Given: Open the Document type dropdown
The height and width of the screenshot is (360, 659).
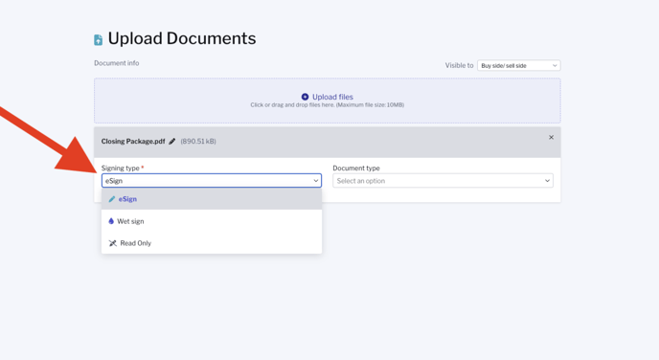Looking at the screenshot, I should pos(443,181).
